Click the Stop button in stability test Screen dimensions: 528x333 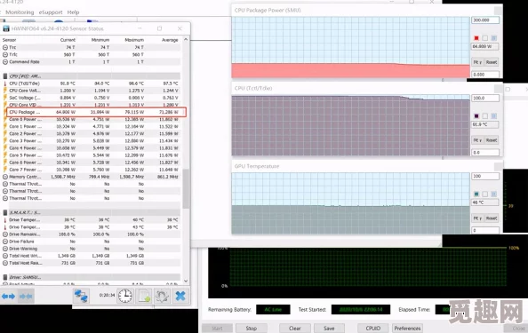pyautogui.click(x=252, y=328)
